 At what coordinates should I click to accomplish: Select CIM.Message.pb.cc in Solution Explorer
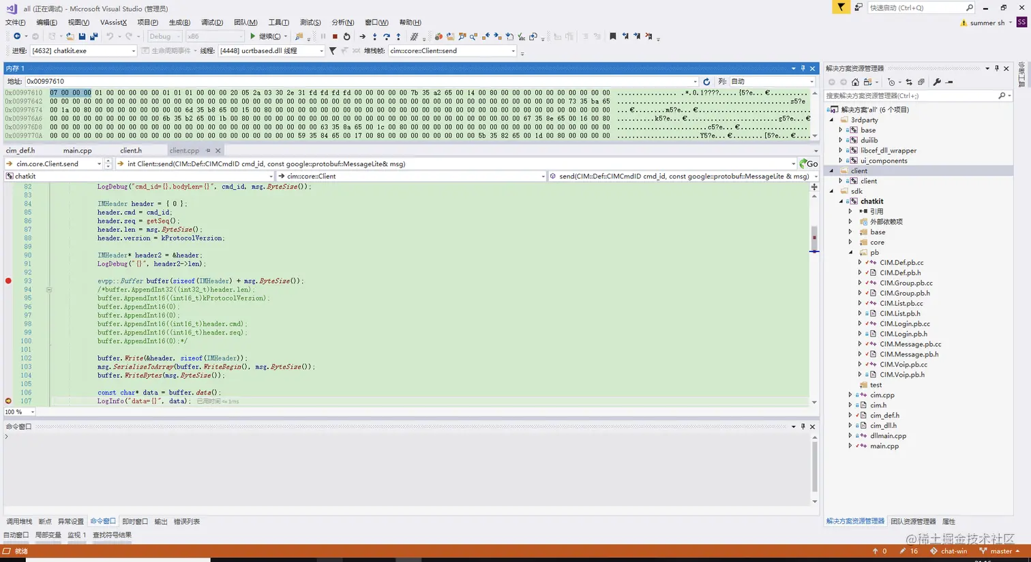click(x=910, y=344)
